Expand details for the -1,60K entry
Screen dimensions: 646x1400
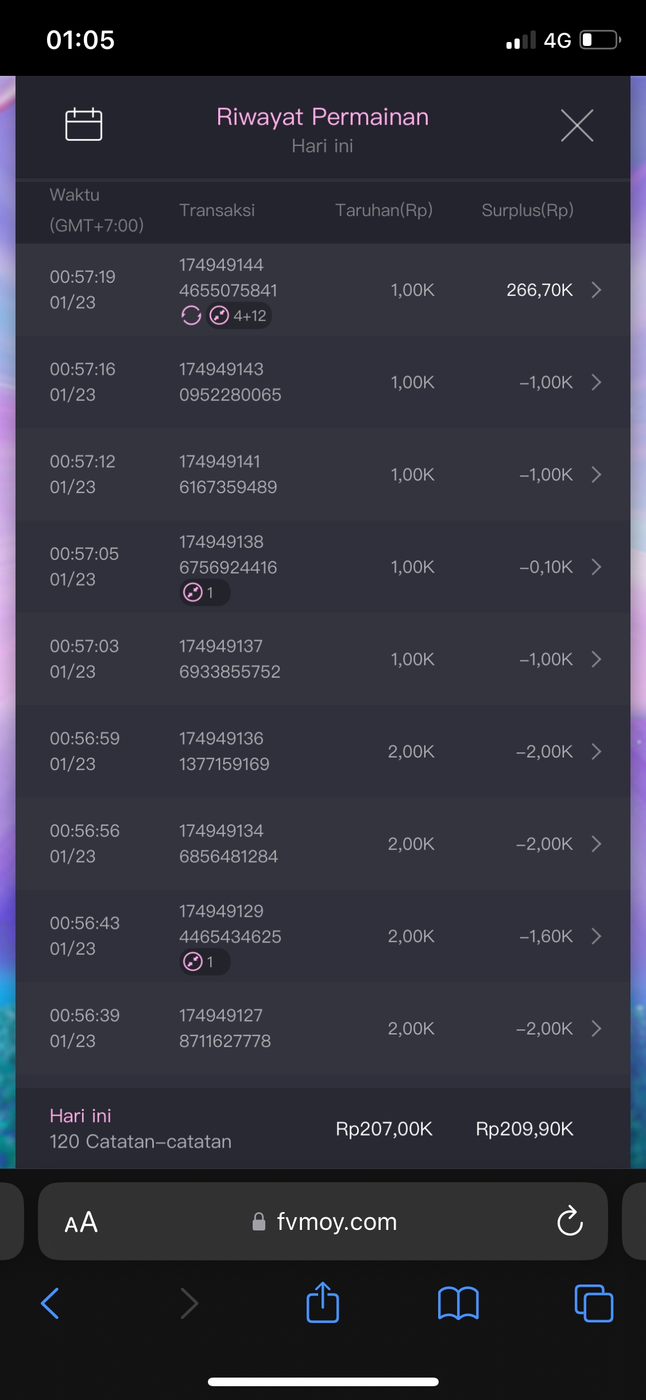(x=596, y=936)
